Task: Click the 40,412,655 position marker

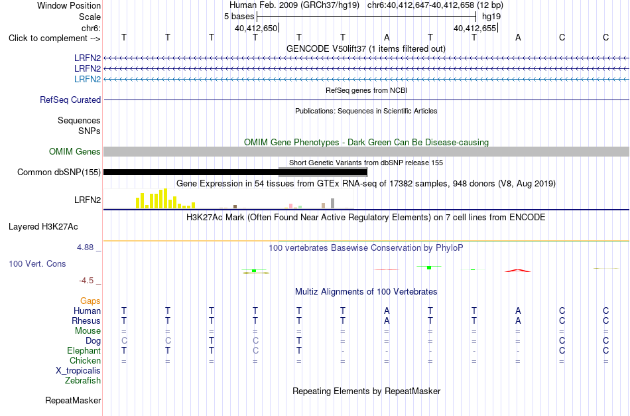Action: (475, 28)
